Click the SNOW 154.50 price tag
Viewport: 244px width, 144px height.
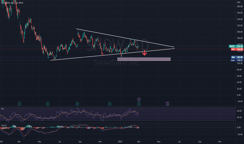(236, 46)
